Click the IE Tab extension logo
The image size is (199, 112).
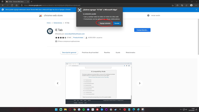(50, 31)
